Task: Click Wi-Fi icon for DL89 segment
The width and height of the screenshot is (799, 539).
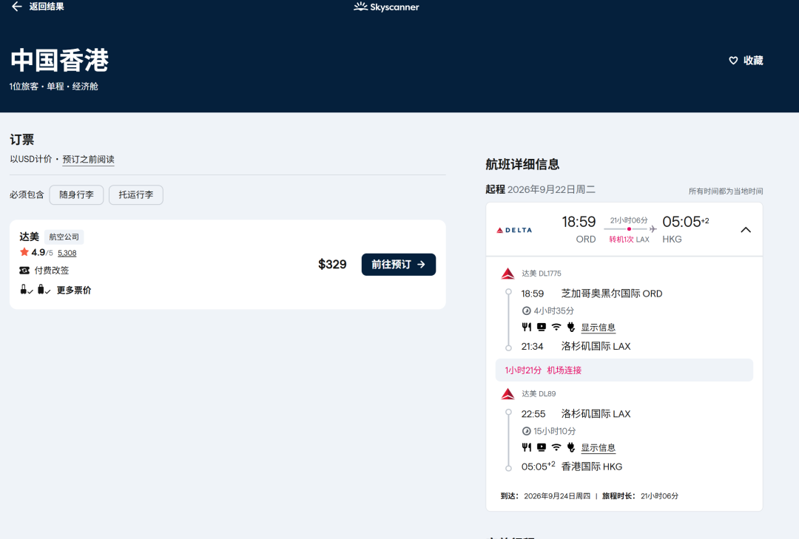Action: [x=556, y=447]
